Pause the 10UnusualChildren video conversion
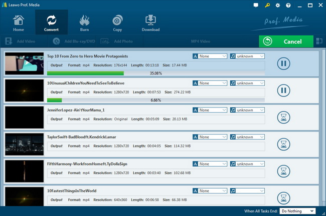 283,90
